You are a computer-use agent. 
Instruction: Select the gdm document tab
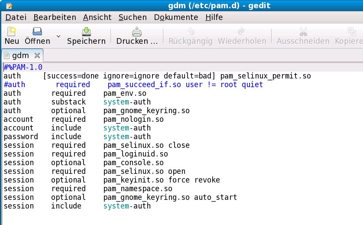click(20, 55)
